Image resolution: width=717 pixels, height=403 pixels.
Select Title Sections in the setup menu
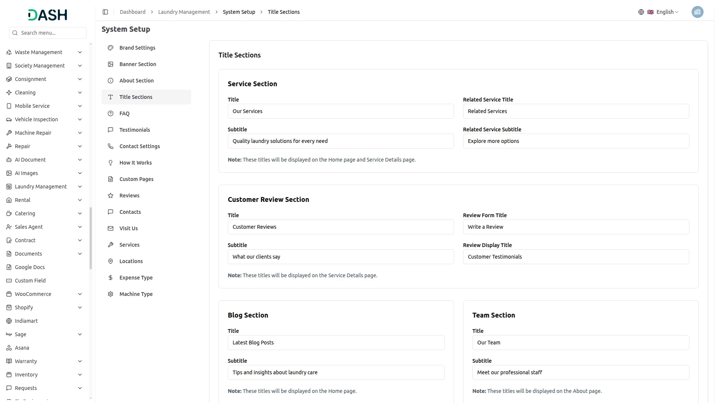click(x=136, y=97)
